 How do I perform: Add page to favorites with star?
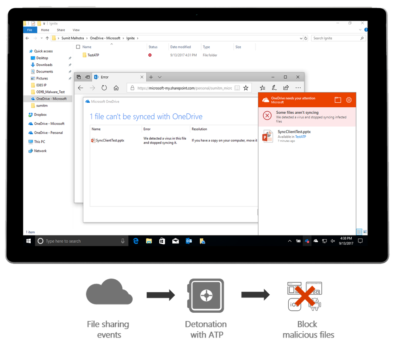click(x=246, y=88)
